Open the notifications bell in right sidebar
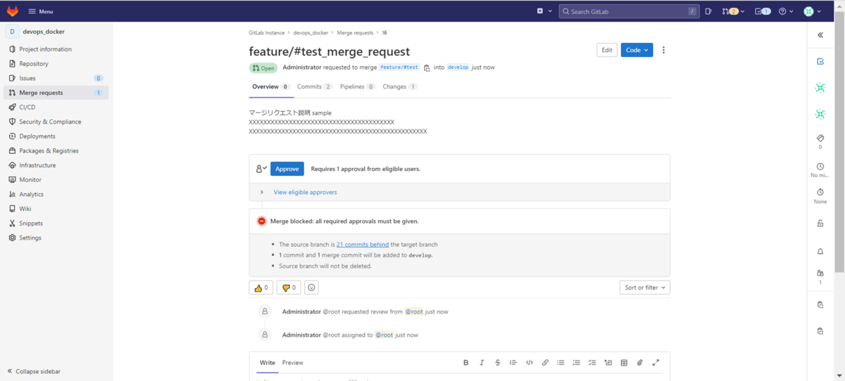845x381 pixels. click(820, 252)
